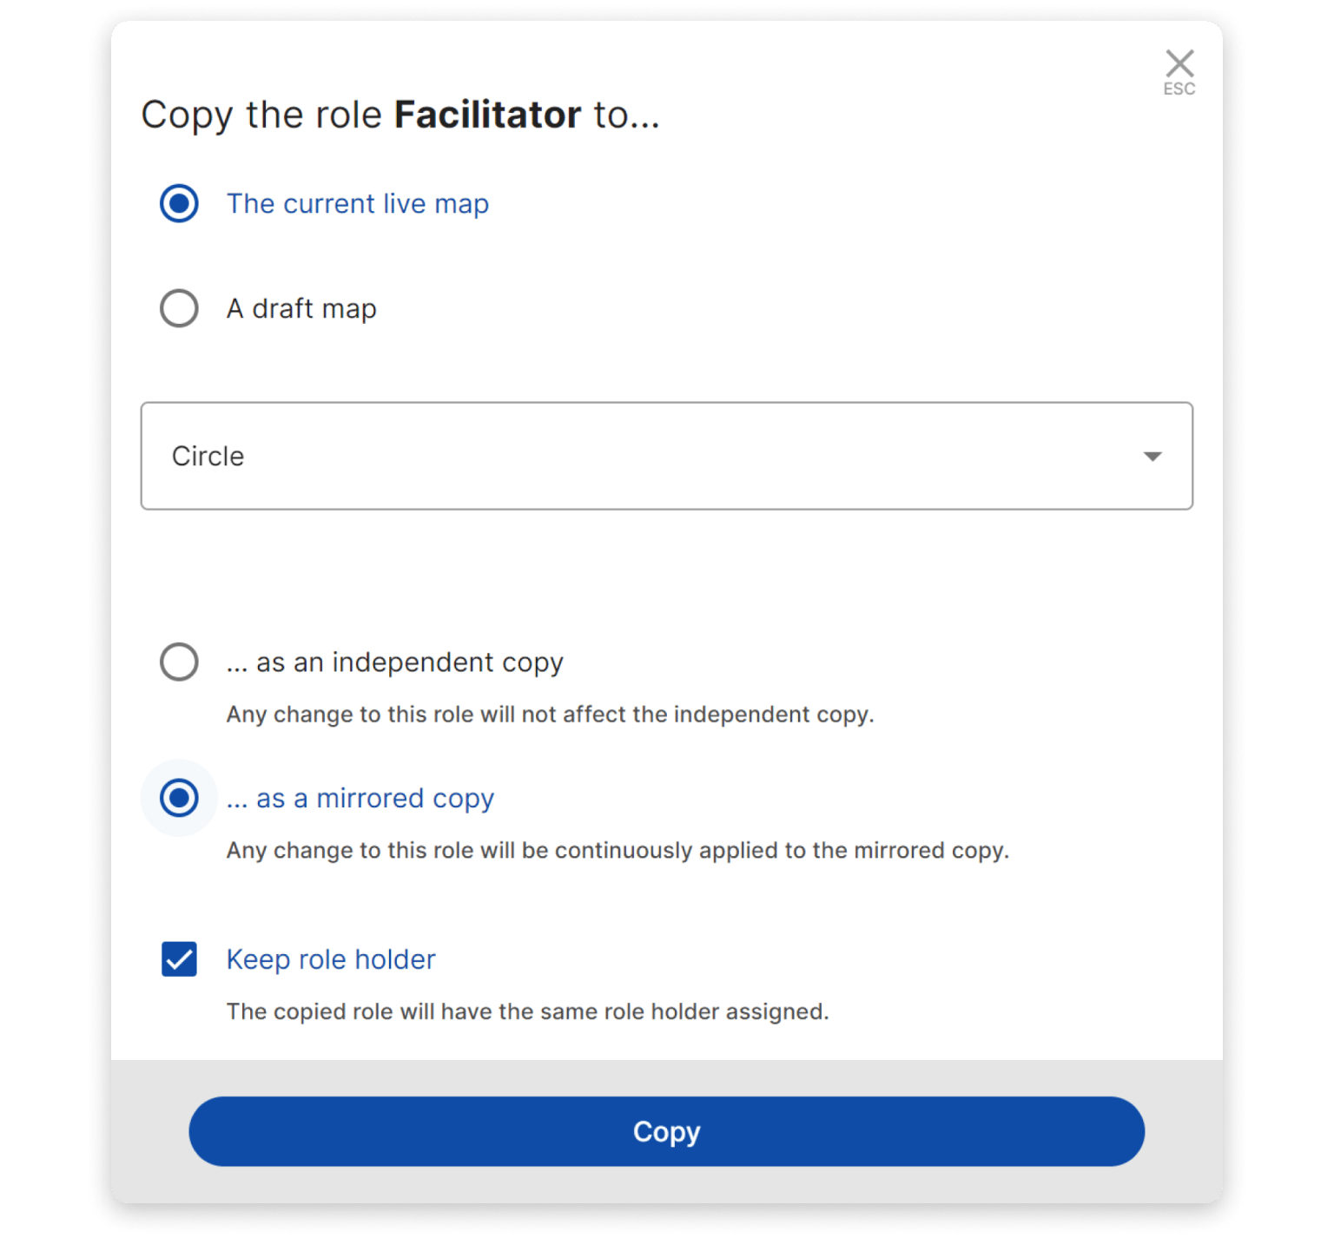Screen dimensions: 1334x1238
Task: Click the '... as an independent copy' label
Action: [x=395, y=662]
